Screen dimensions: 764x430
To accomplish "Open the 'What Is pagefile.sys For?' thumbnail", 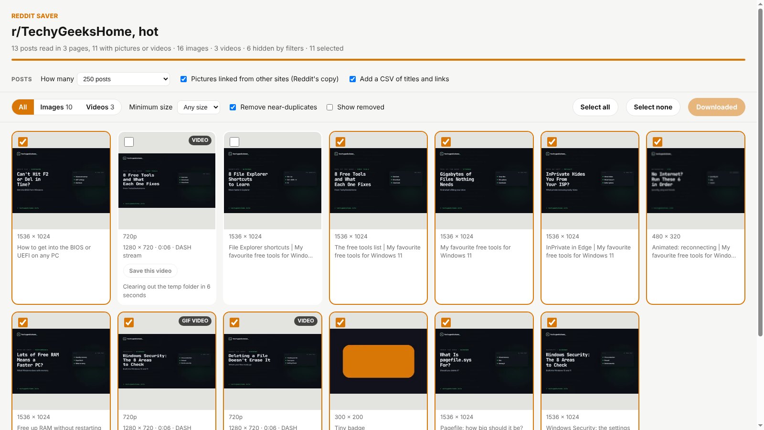I will (484, 361).
